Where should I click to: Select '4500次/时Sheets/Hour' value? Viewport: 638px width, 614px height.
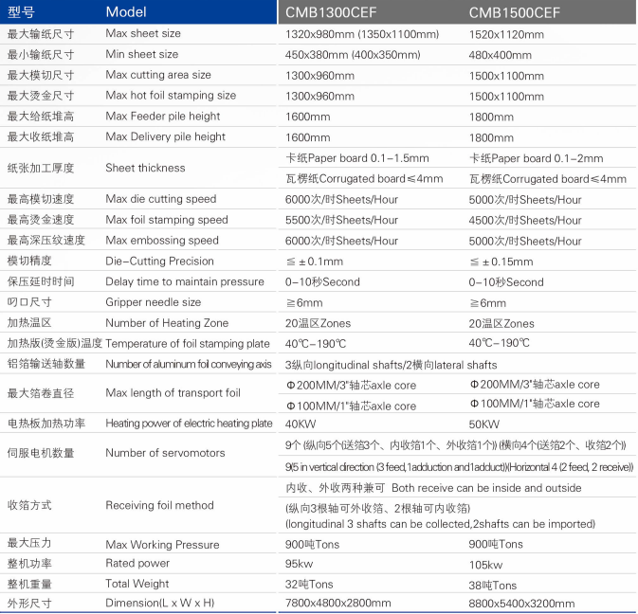(x=525, y=221)
